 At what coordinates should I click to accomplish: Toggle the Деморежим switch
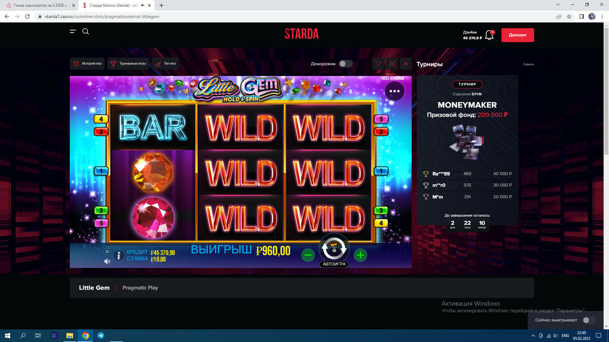pyautogui.click(x=345, y=64)
